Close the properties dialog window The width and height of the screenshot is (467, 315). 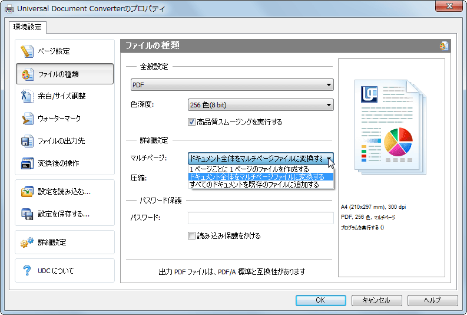(449, 6)
